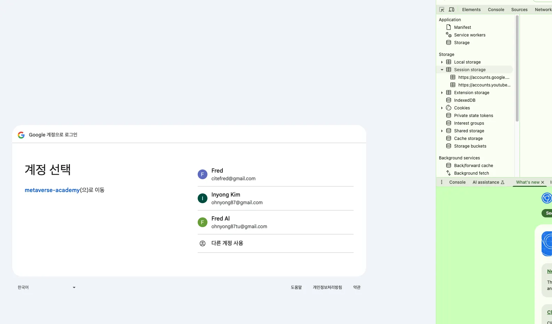Image resolution: width=552 pixels, height=324 pixels.
Task: Switch to the Elements tab
Action: [x=471, y=10]
